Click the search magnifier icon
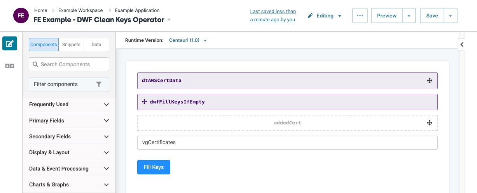This screenshot has height=193, width=477. click(x=35, y=64)
